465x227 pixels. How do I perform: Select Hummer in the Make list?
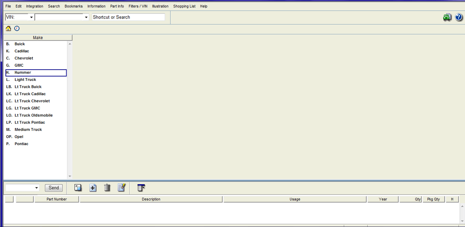click(x=36, y=73)
